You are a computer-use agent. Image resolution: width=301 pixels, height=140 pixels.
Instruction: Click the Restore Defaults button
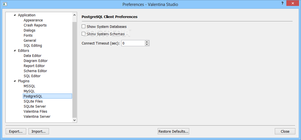point(173,131)
